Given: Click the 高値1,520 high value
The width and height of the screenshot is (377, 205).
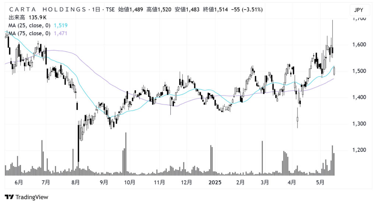Looking at the screenshot, I should pos(159,10).
